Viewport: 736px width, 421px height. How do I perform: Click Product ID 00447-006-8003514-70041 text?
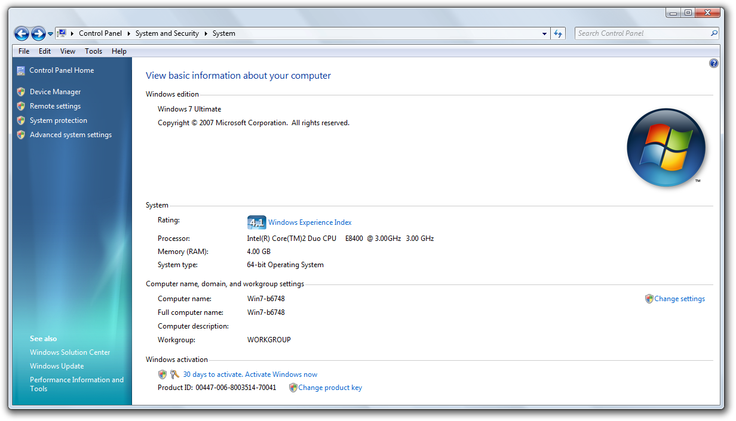tap(217, 388)
